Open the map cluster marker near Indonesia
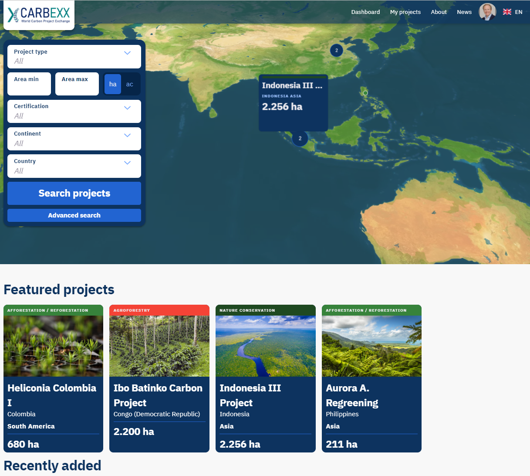Viewport: 530px width, 476px height. click(x=300, y=139)
